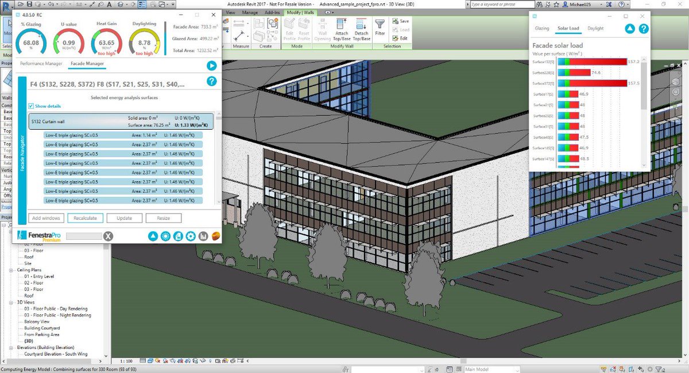Switch to the Daylight tab
The width and height of the screenshot is (689, 373).
595,28
